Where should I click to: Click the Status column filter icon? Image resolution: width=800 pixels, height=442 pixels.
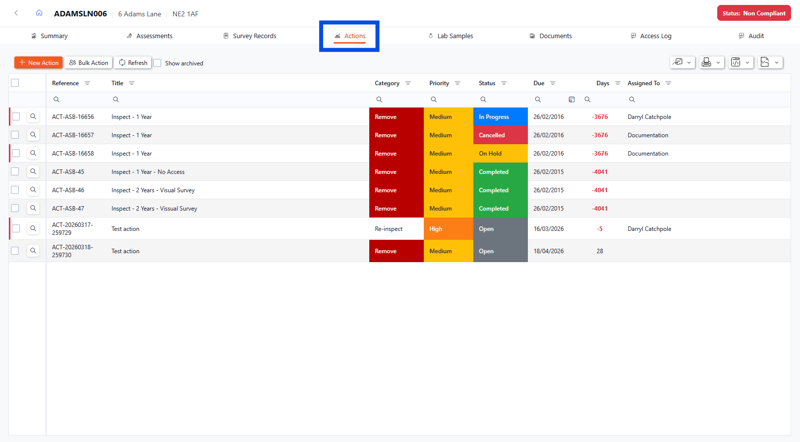coord(504,83)
